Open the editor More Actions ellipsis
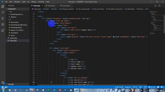165x92 pixels. click(x=163, y=6)
